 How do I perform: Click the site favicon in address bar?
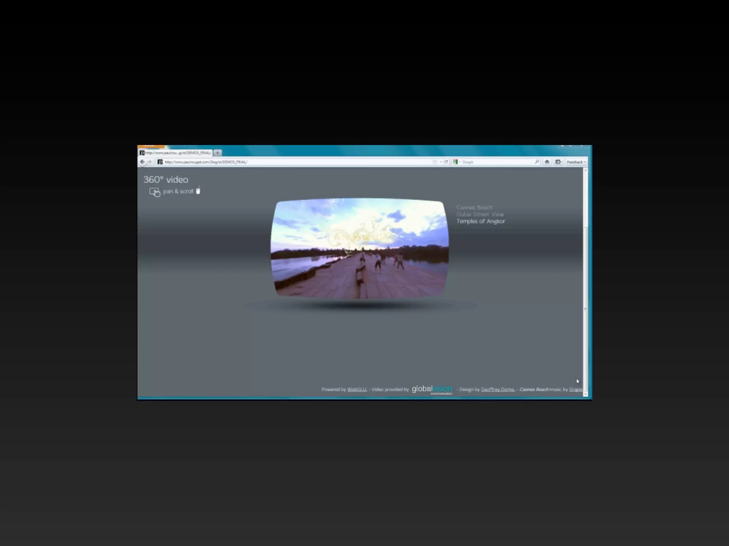160,162
